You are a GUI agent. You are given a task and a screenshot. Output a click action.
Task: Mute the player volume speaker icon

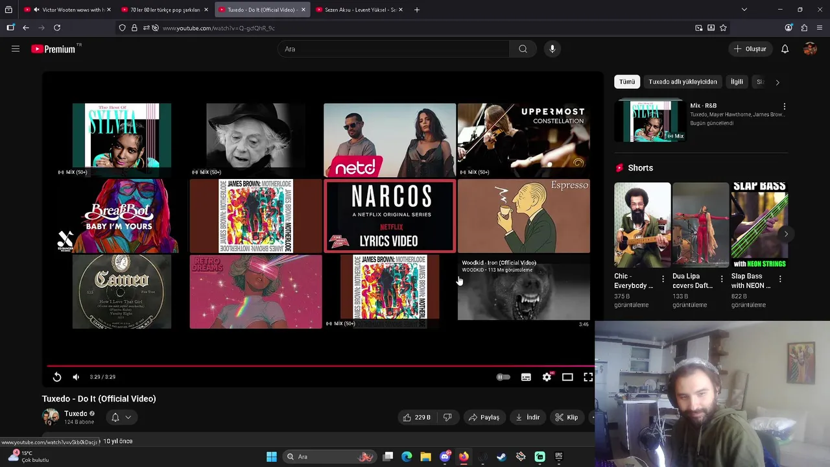point(76,377)
